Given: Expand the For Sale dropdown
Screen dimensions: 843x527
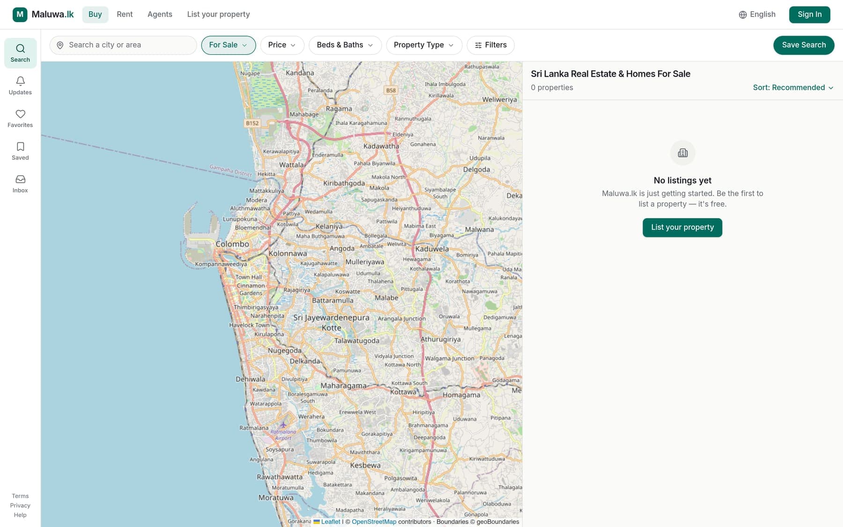Looking at the screenshot, I should pyautogui.click(x=229, y=45).
